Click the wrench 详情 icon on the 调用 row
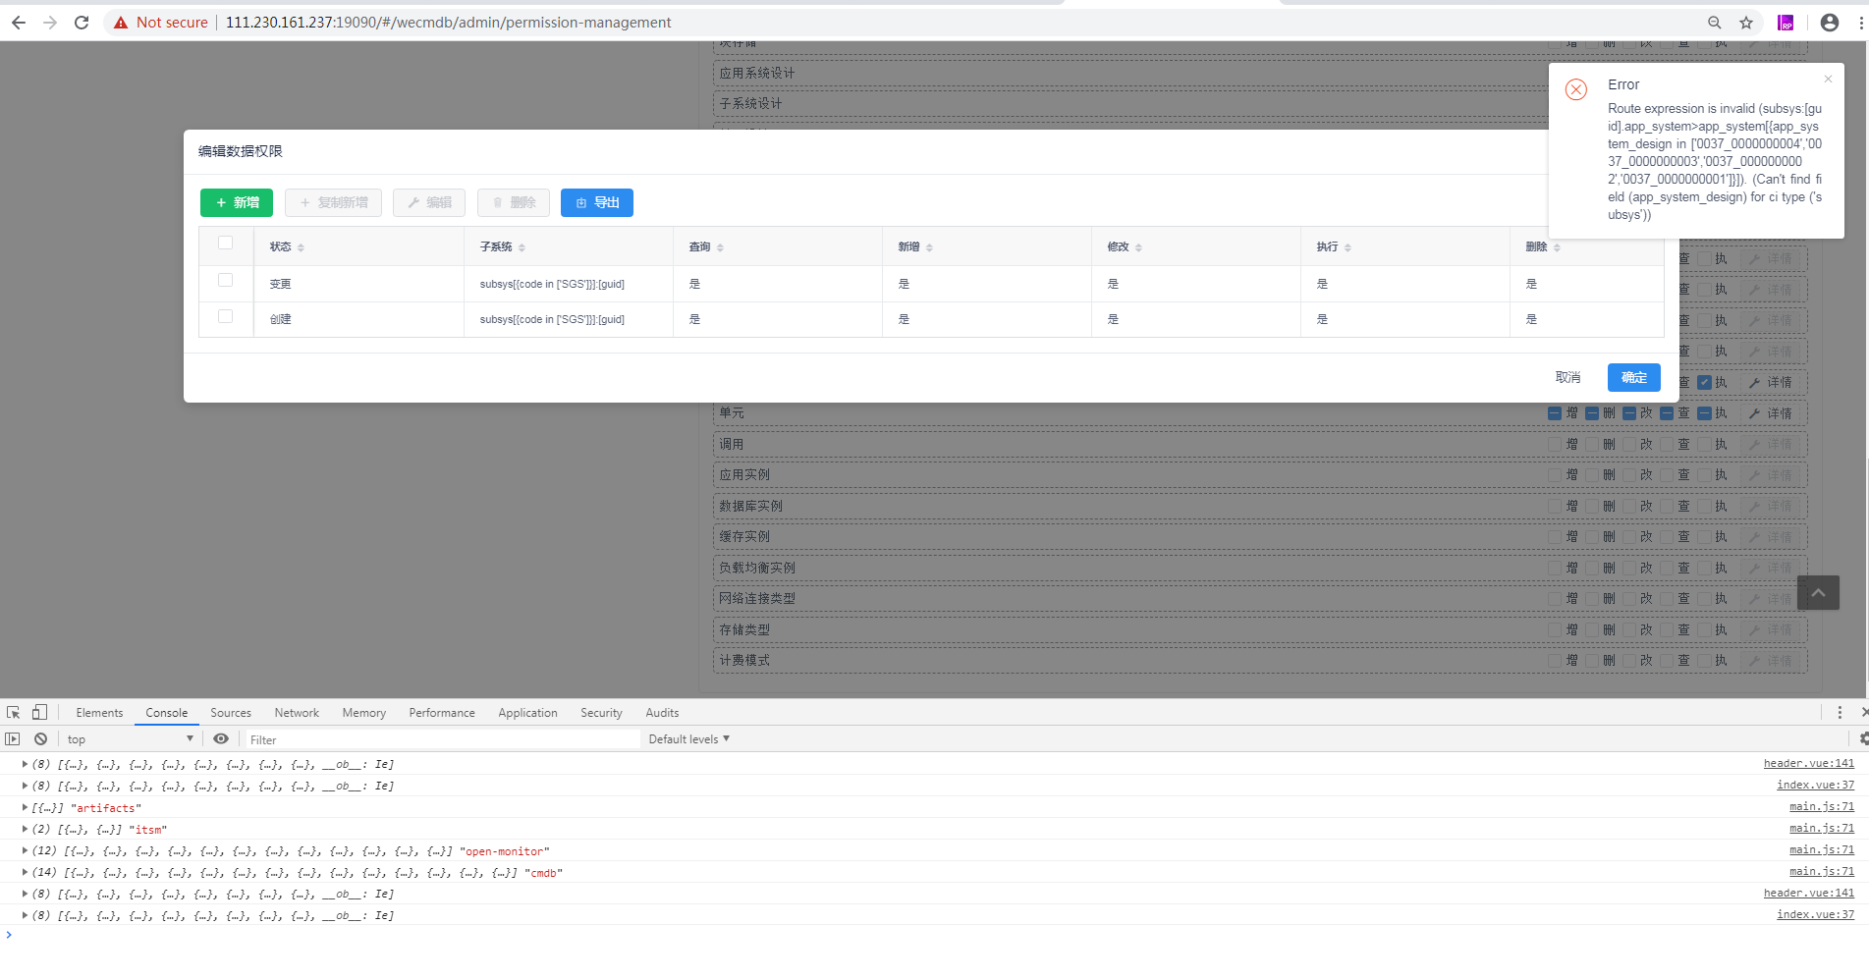 click(1754, 444)
